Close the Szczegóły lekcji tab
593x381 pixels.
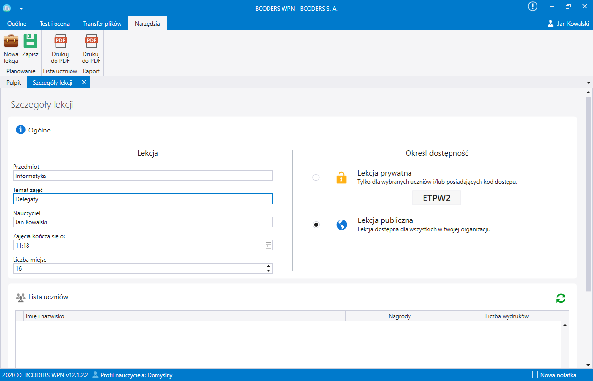tap(84, 83)
